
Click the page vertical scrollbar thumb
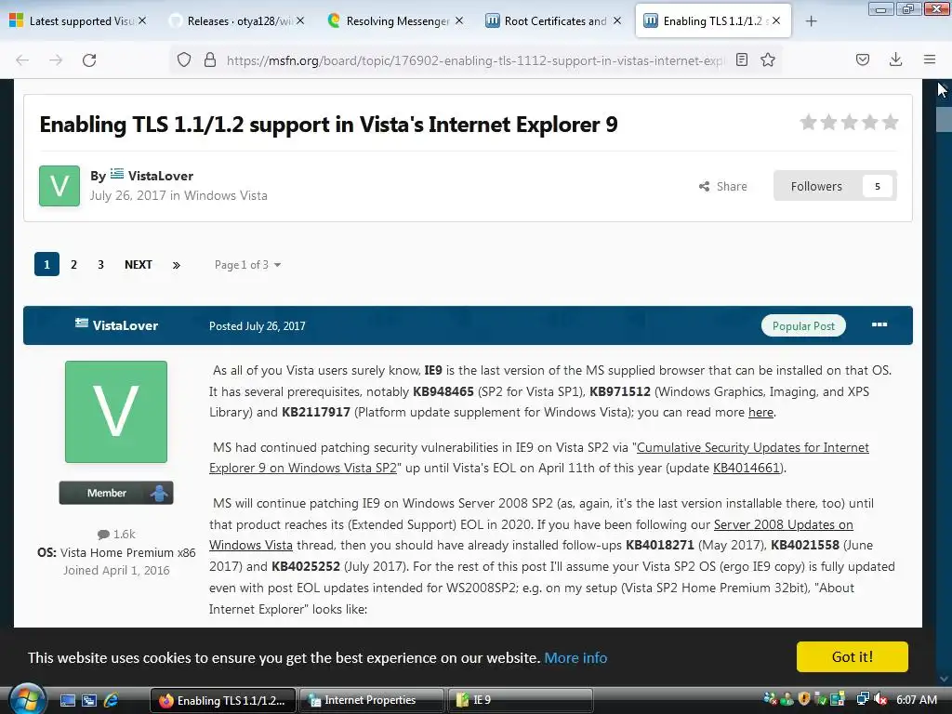(x=944, y=119)
